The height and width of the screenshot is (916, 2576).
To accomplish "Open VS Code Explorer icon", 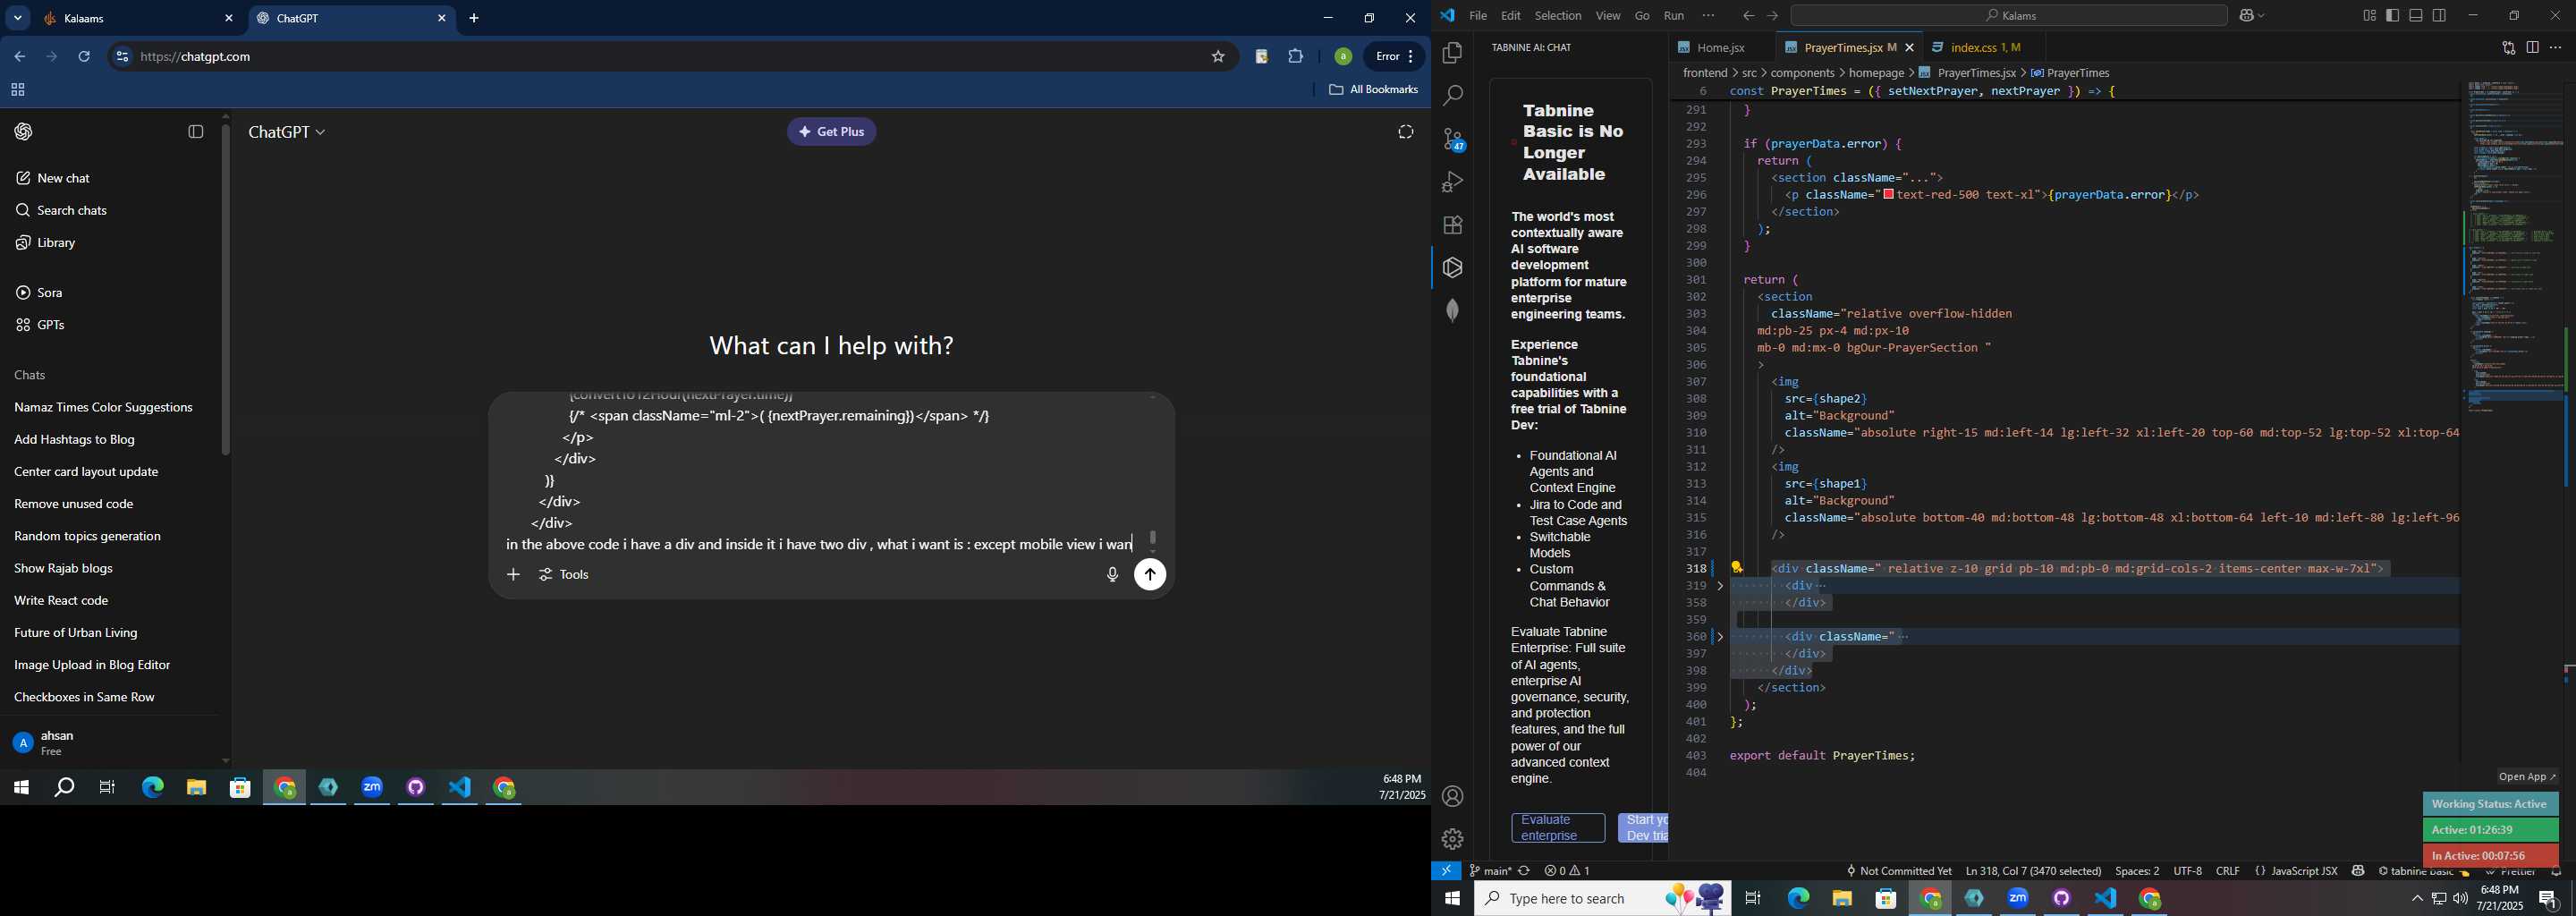I will pyautogui.click(x=1452, y=53).
